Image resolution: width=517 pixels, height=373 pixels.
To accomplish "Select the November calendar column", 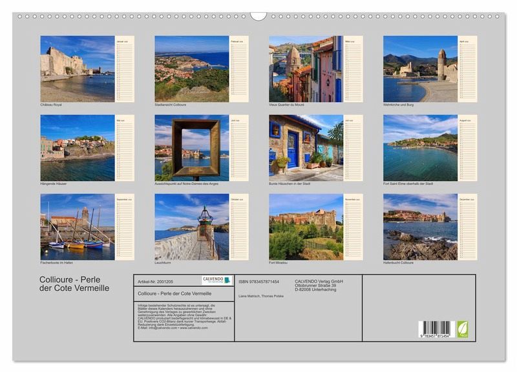I will [x=353, y=226].
